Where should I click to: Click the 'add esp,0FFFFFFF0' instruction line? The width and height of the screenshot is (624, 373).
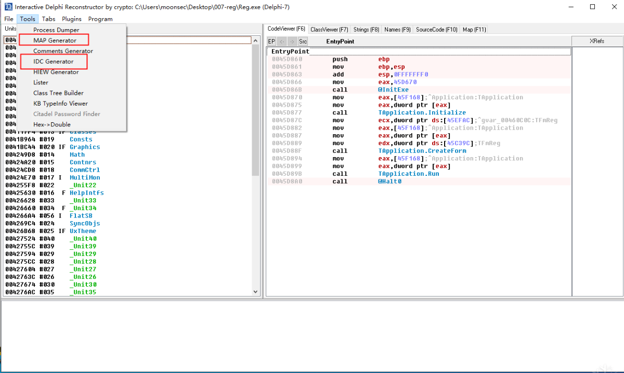click(x=419, y=74)
